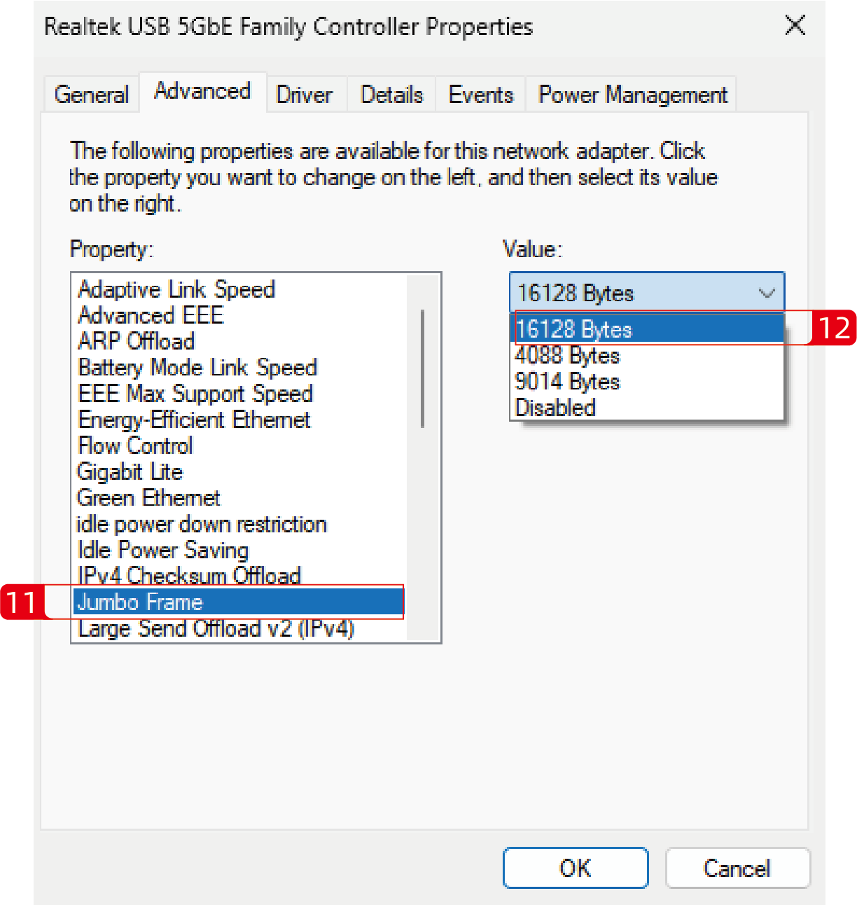
Task: Close the Properties dialog with X
Action: pyautogui.click(x=795, y=26)
